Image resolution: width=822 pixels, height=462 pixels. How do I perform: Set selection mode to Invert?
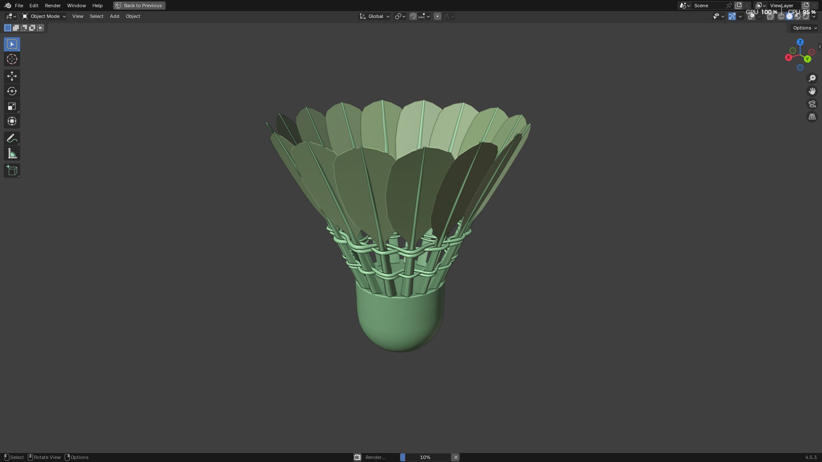(x=32, y=28)
